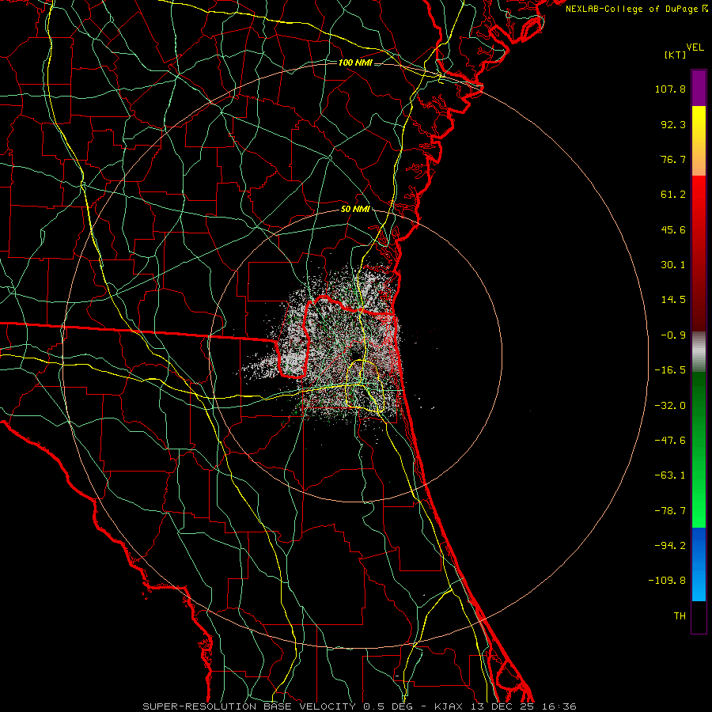The height and width of the screenshot is (712, 712).
Task: Select the yellow-orange segment of velocity color bar
Action: tap(699, 141)
